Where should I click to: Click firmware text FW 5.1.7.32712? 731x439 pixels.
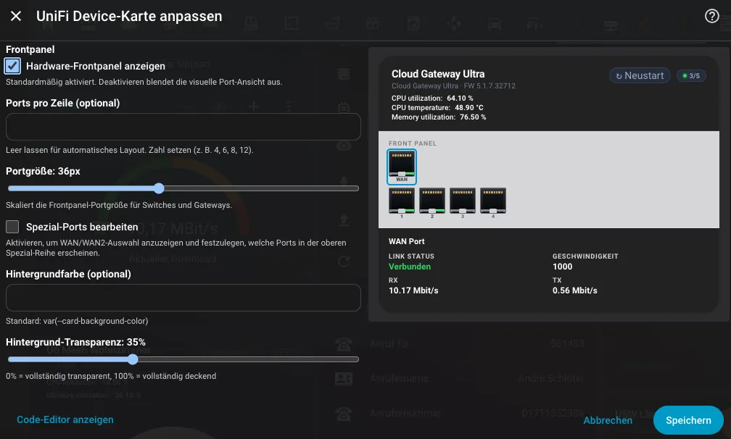point(490,86)
